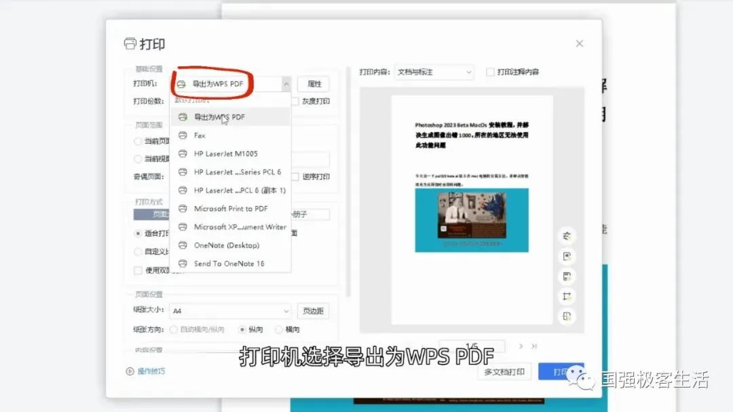Click the page icon with lower box marker
This screenshot has width=733, height=412.
567,276
